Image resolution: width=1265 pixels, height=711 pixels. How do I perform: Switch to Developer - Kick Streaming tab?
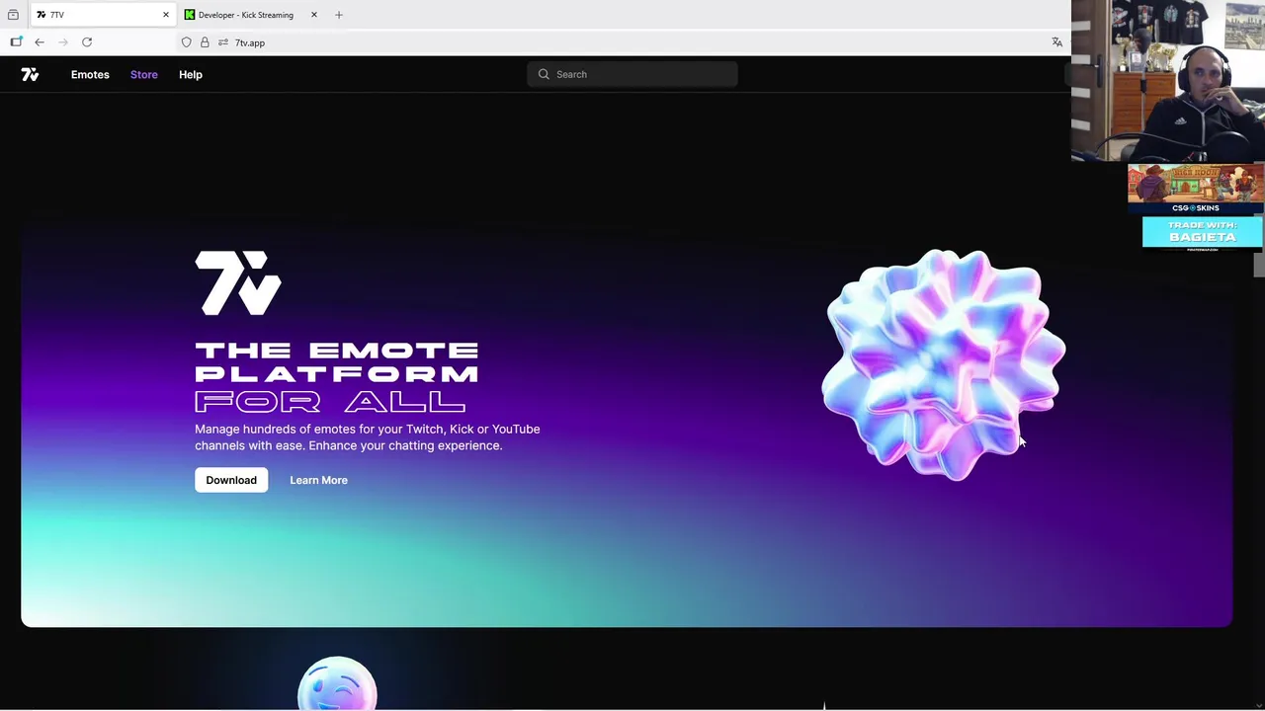tap(252, 15)
